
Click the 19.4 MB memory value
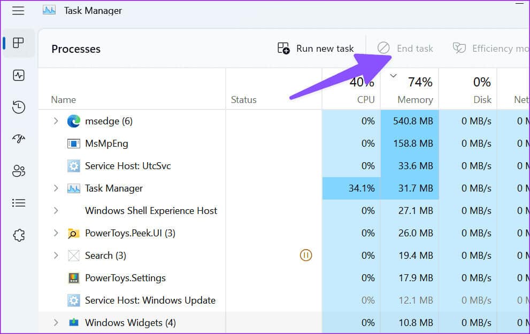coord(416,256)
